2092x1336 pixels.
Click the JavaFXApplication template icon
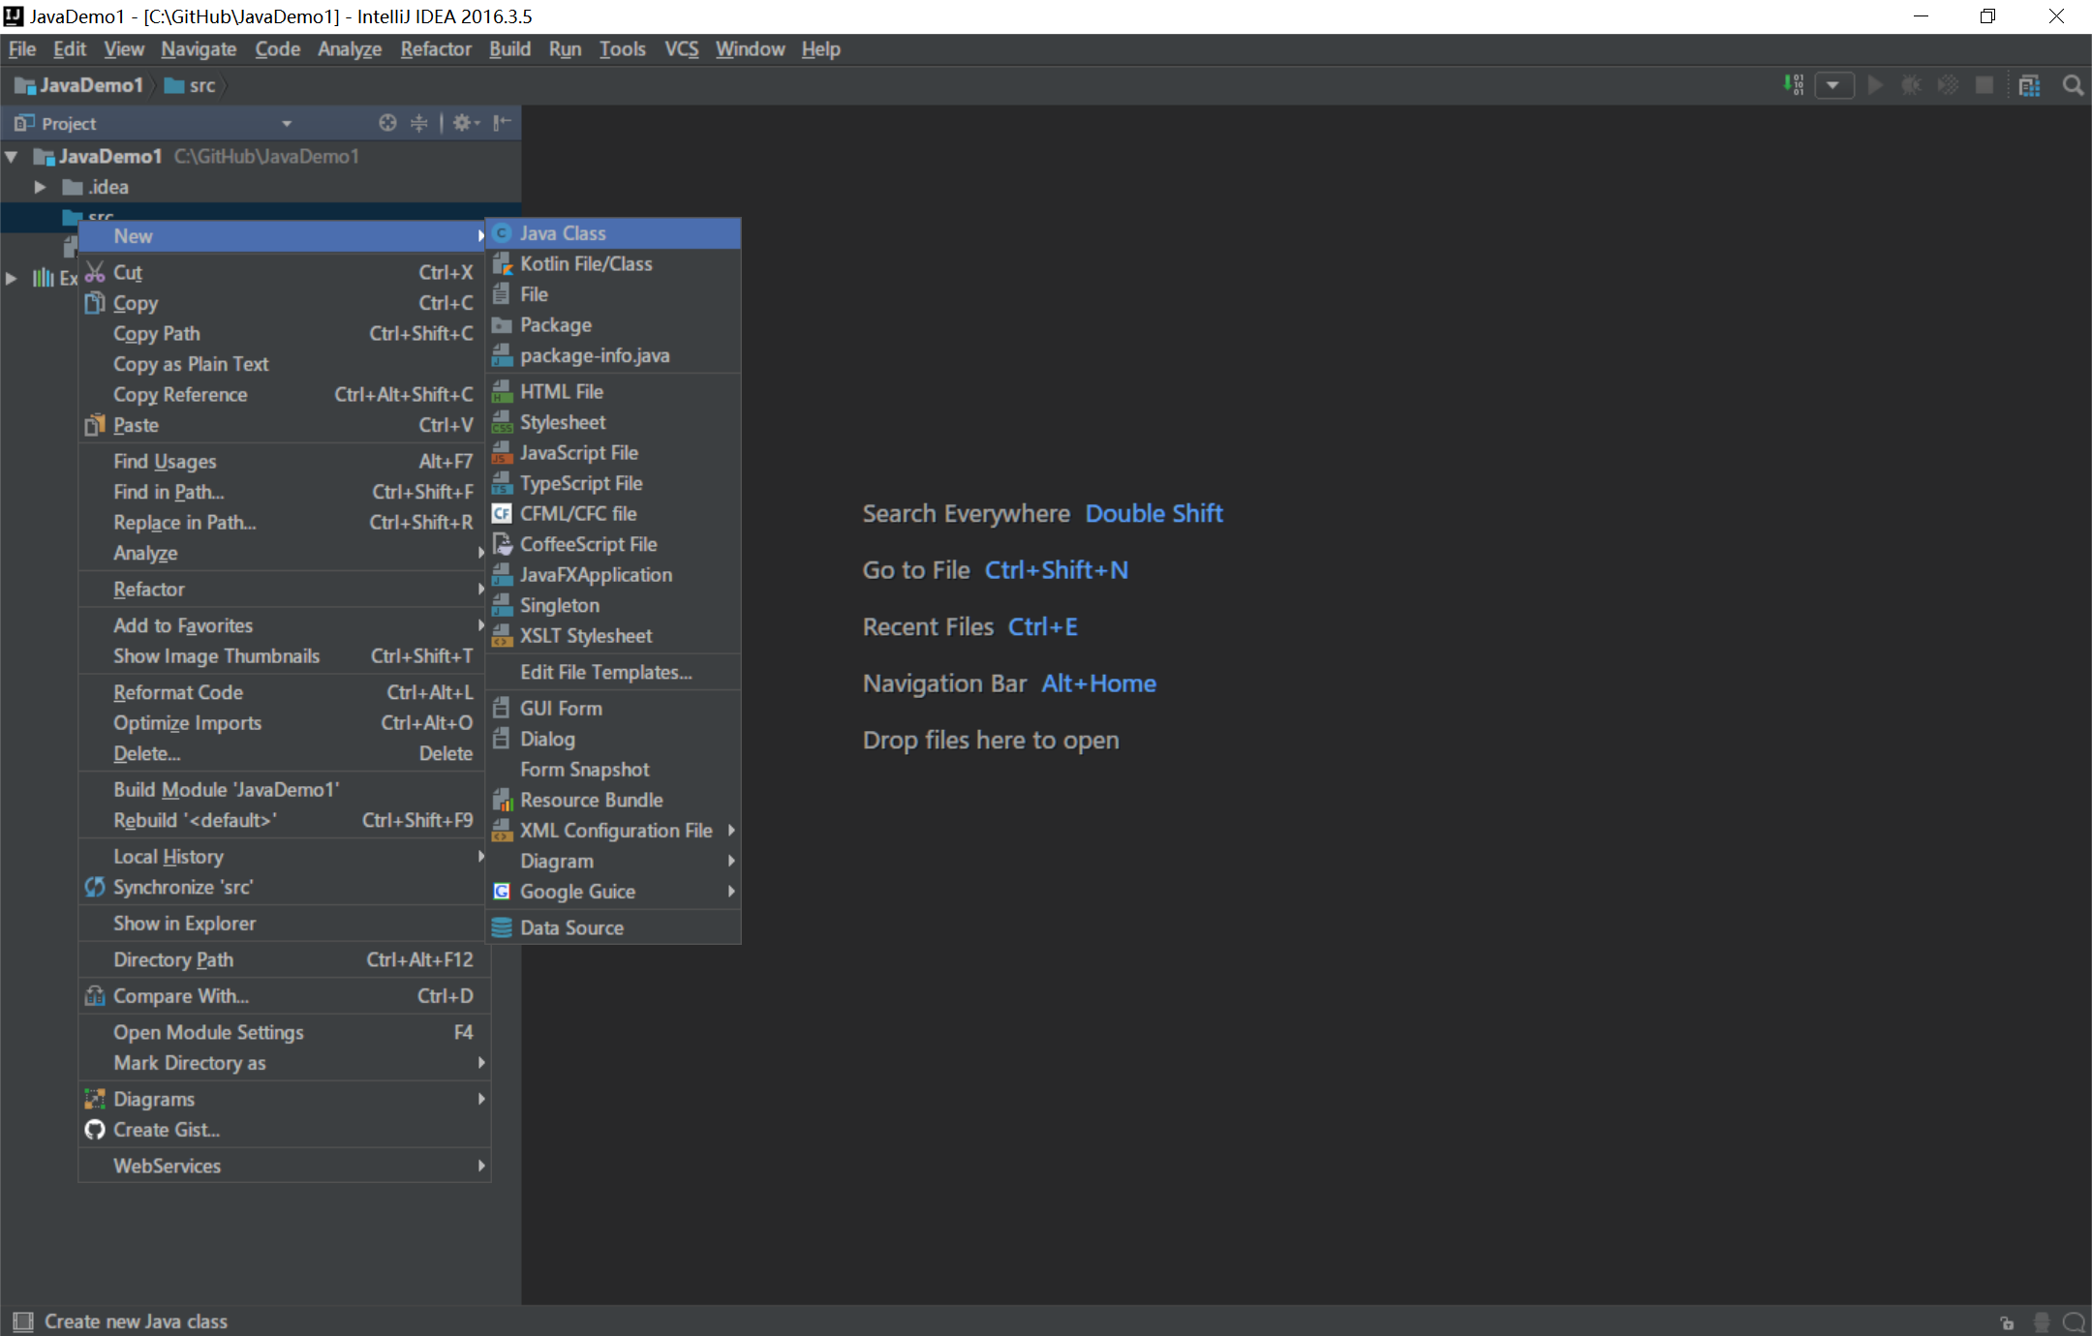pos(502,575)
